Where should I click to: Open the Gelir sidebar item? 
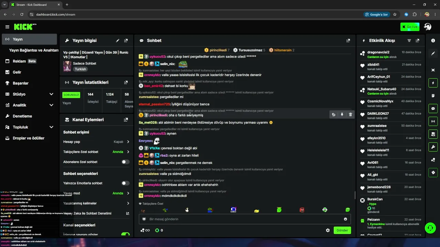30,72
